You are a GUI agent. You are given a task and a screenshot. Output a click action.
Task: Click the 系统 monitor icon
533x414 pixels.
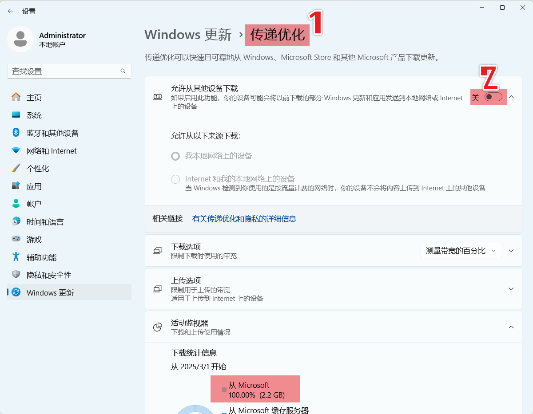coord(16,115)
